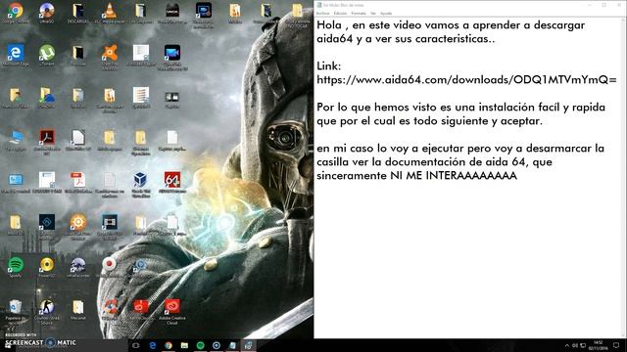Viewport: 627px width, 352px height.
Task: Launch the red AIDA64 desktop icon
Action: [x=172, y=182]
